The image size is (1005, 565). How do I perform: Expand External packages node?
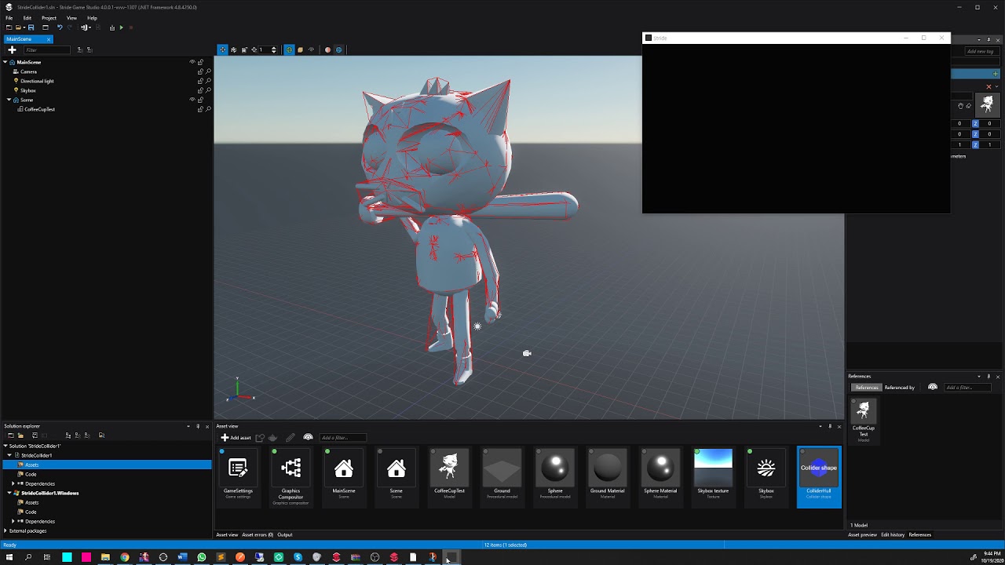5,530
